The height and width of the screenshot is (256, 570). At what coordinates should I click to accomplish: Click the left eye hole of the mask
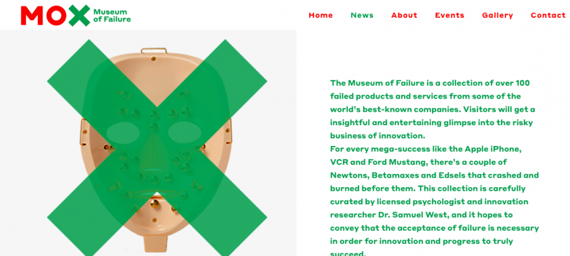pos(123,133)
